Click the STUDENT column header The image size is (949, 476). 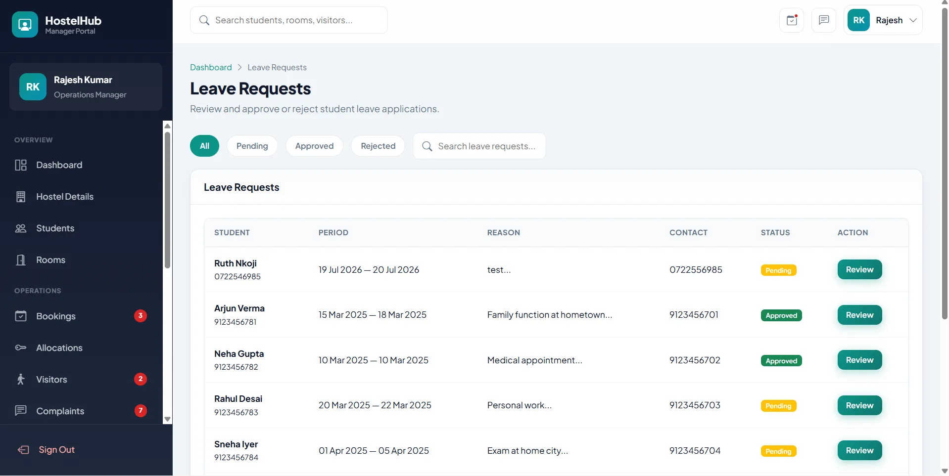[x=232, y=233]
